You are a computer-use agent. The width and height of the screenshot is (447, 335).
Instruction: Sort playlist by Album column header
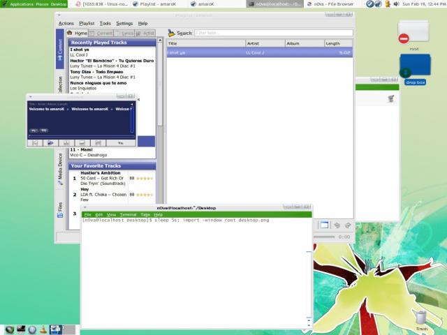[305, 43]
